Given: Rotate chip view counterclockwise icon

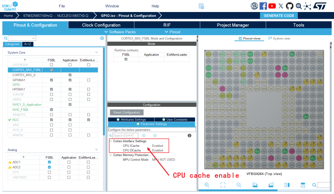Looking at the screenshot, I should click(x=271, y=185).
